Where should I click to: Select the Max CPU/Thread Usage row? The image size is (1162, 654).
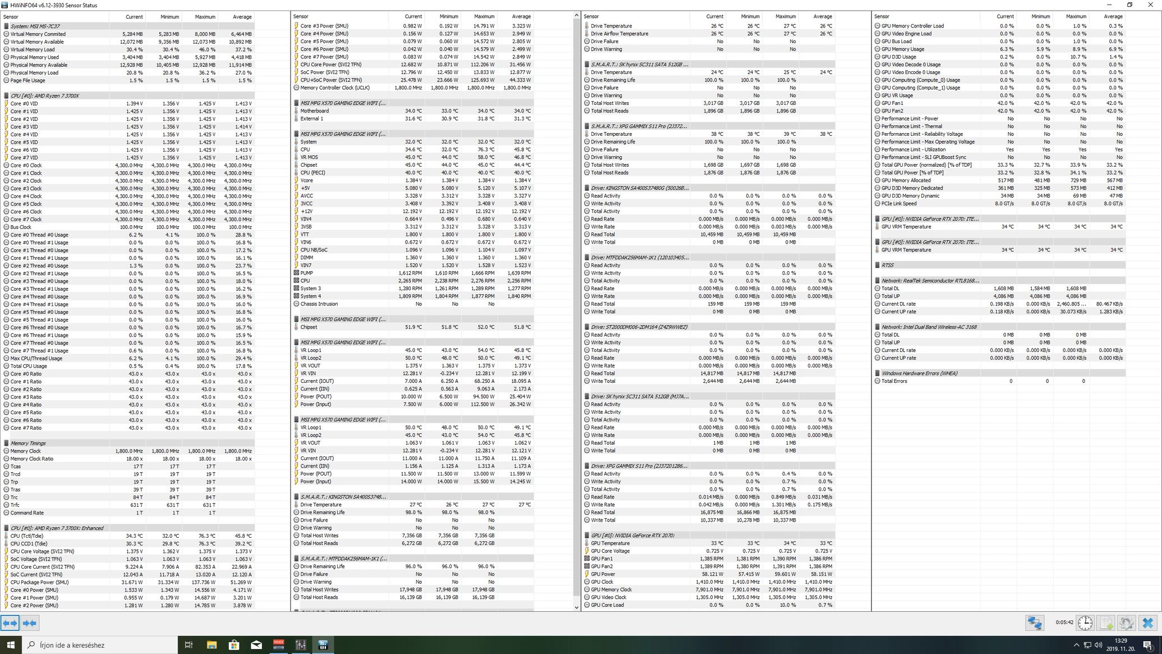point(128,358)
